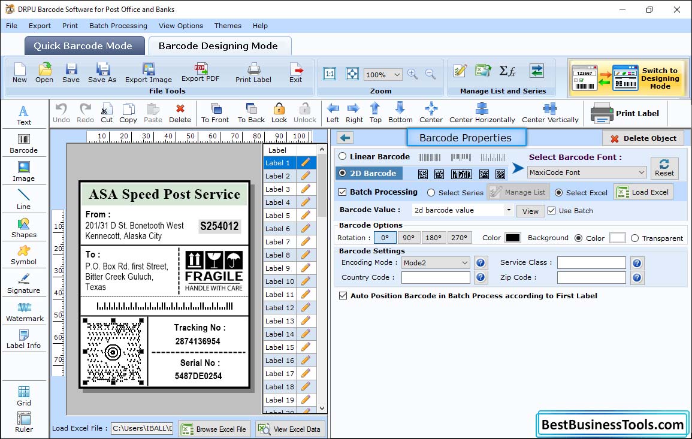Select the 2D Barcode radio option
Screen dimensions: 692x439
343,173
